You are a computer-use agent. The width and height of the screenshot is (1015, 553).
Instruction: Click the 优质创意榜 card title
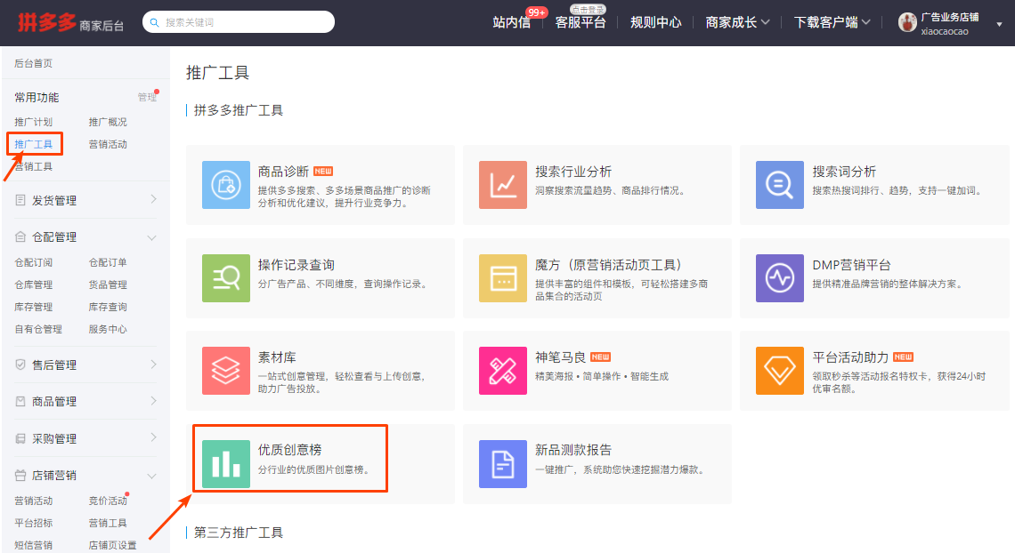pyautogui.click(x=289, y=450)
